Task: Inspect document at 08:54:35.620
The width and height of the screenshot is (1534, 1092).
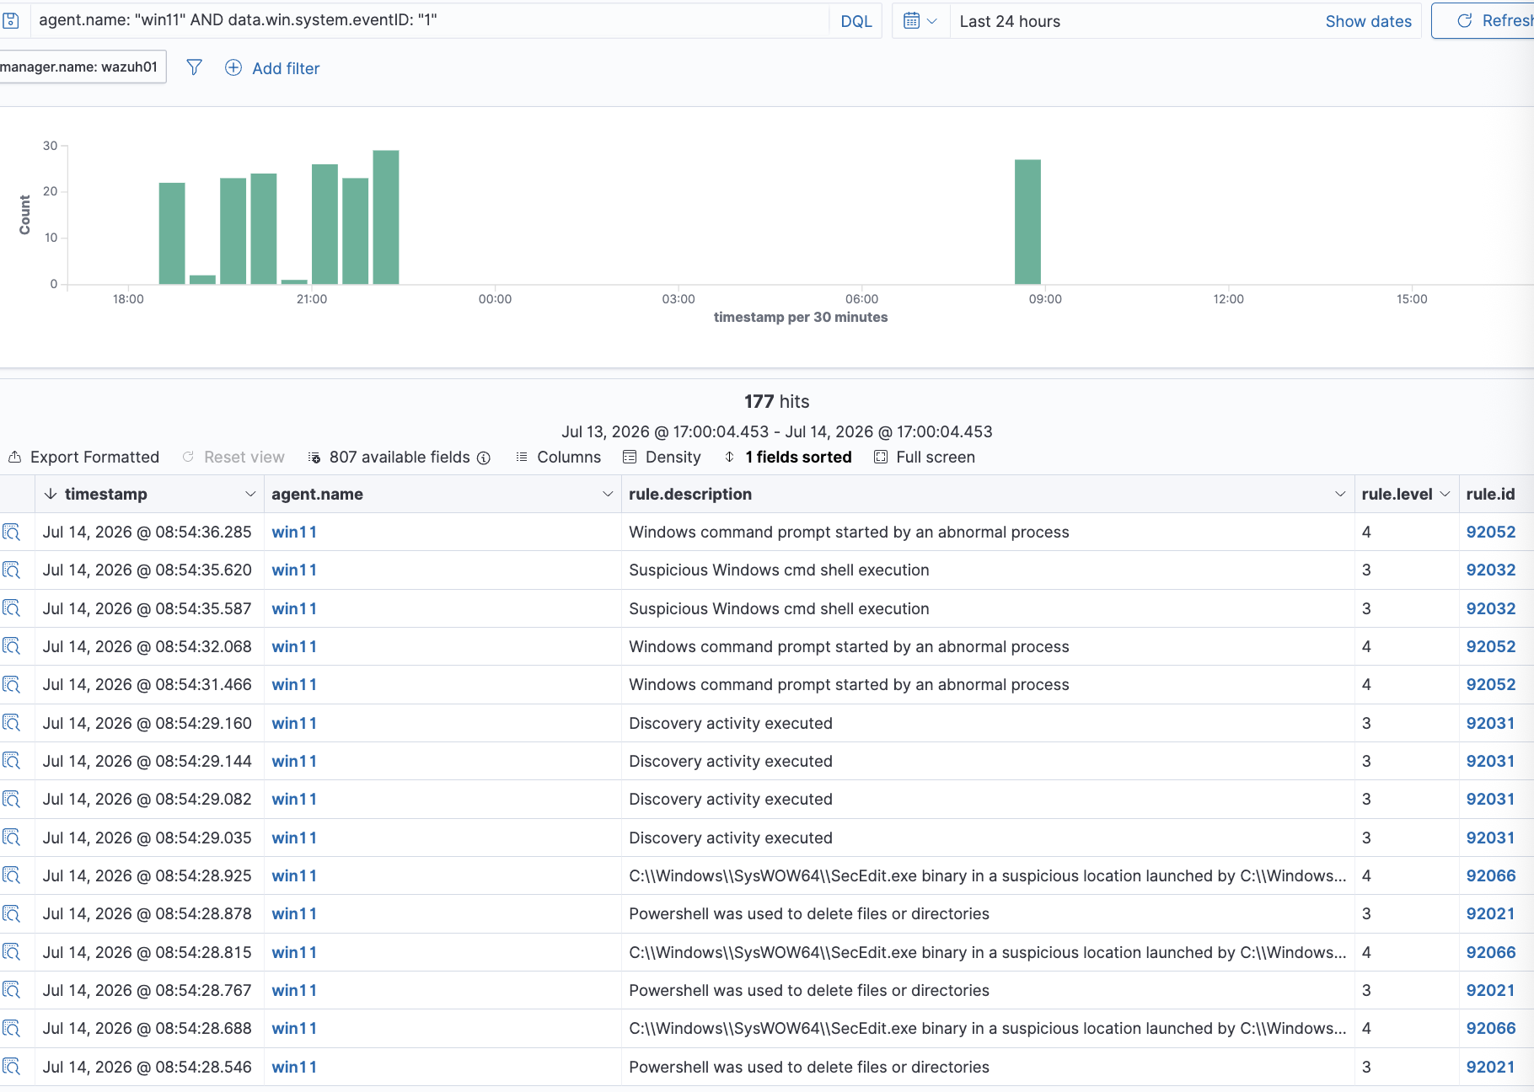Action: pyautogui.click(x=11, y=570)
